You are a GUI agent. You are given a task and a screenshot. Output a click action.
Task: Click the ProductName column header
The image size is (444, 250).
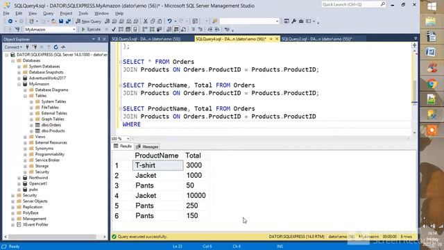coord(156,156)
